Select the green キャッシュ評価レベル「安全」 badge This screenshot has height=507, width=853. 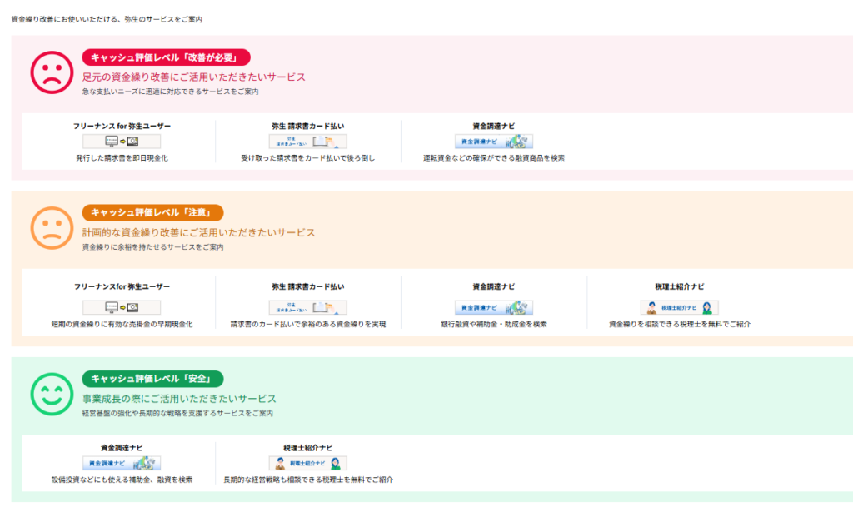click(152, 379)
